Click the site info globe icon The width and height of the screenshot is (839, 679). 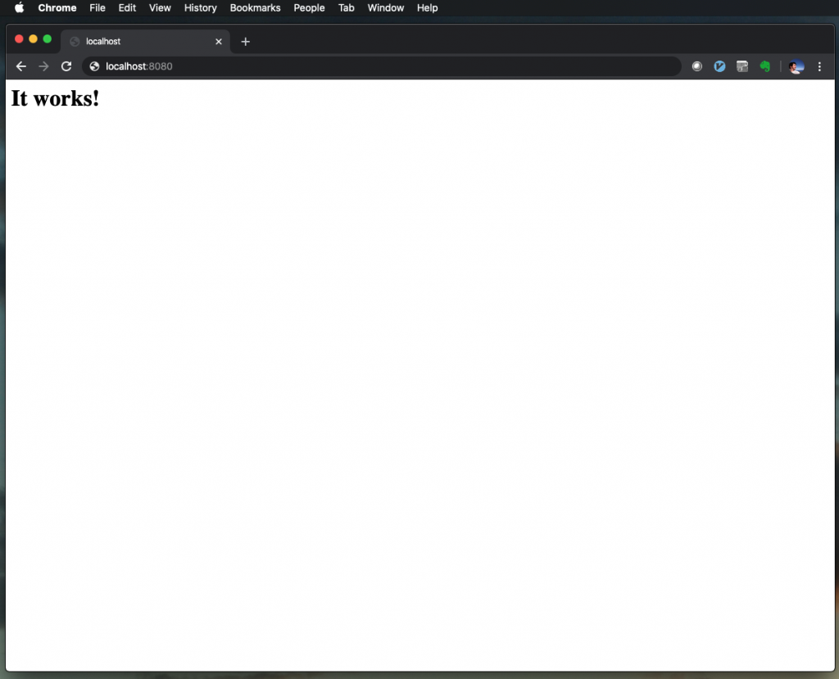(x=94, y=66)
